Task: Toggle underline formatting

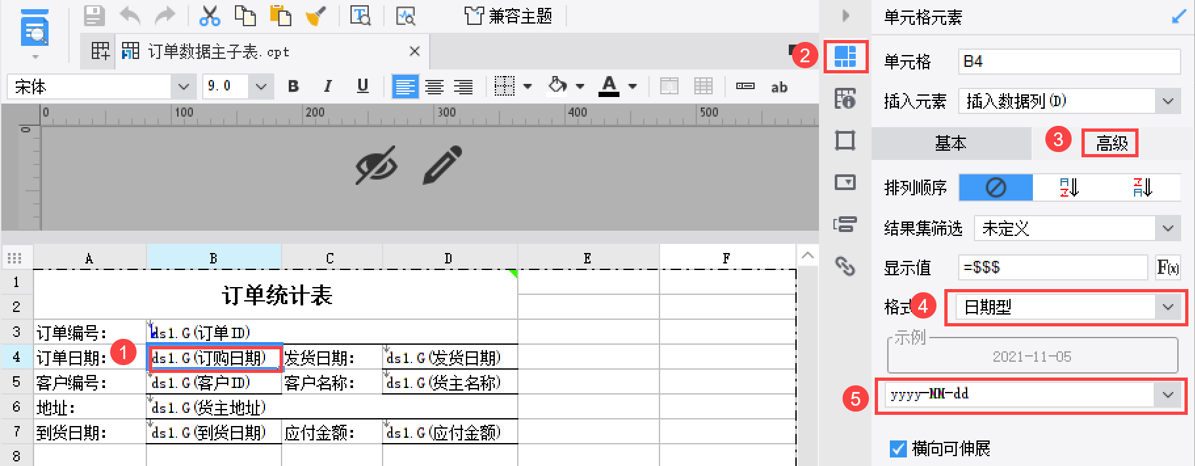Action: [x=363, y=87]
